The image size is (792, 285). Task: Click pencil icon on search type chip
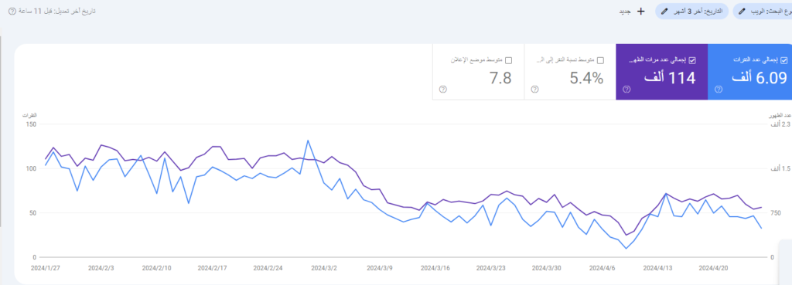pyautogui.click(x=742, y=11)
